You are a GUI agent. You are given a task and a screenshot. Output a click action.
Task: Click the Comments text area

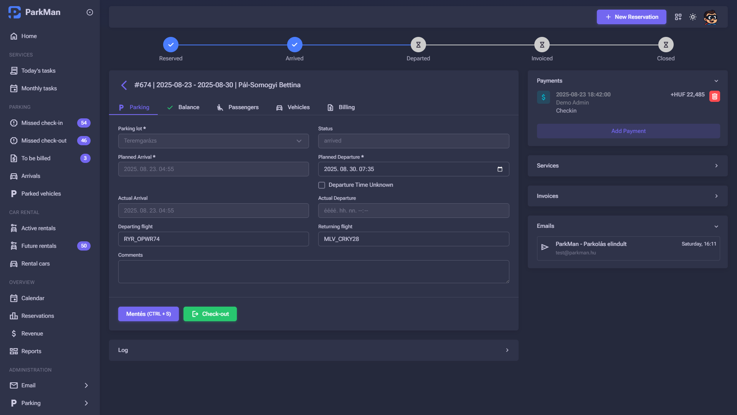(314, 272)
